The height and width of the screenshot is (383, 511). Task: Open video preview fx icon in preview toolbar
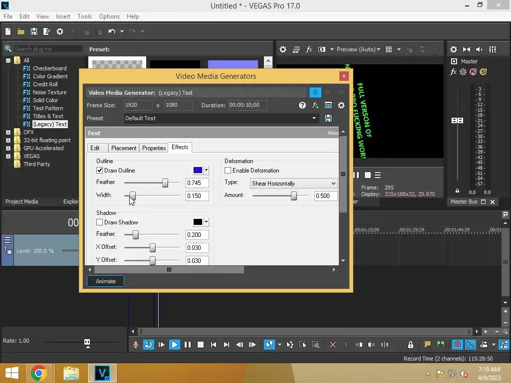tap(308, 49)
